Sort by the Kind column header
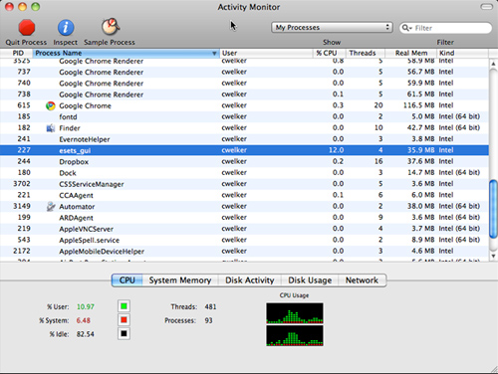Screen dimensions: 498x374 point(463,53)
